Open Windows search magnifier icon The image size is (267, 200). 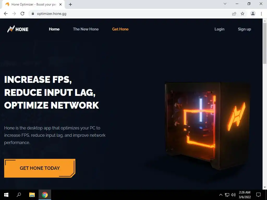(19, 195)
